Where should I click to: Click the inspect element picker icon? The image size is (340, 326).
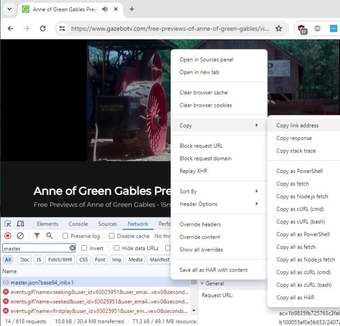pyautogui.click(x=8, y=224)
